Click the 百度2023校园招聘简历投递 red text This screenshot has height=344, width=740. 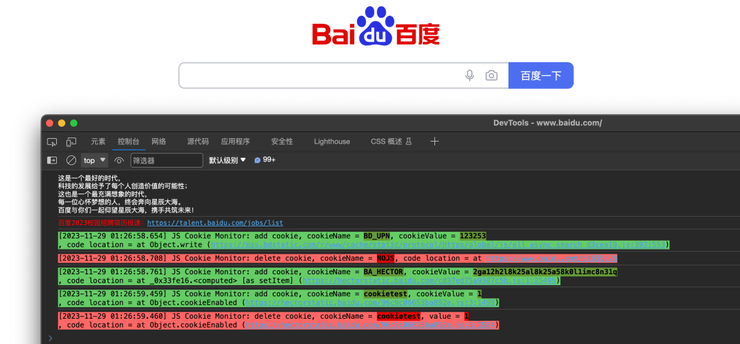(x=101, y=223)
